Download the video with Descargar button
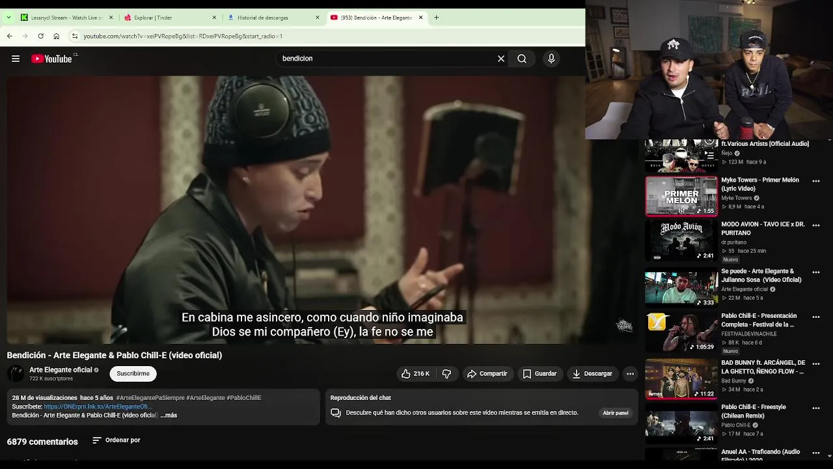The width and height of the screenshot is (833, 469). click(x=592, y=374)
